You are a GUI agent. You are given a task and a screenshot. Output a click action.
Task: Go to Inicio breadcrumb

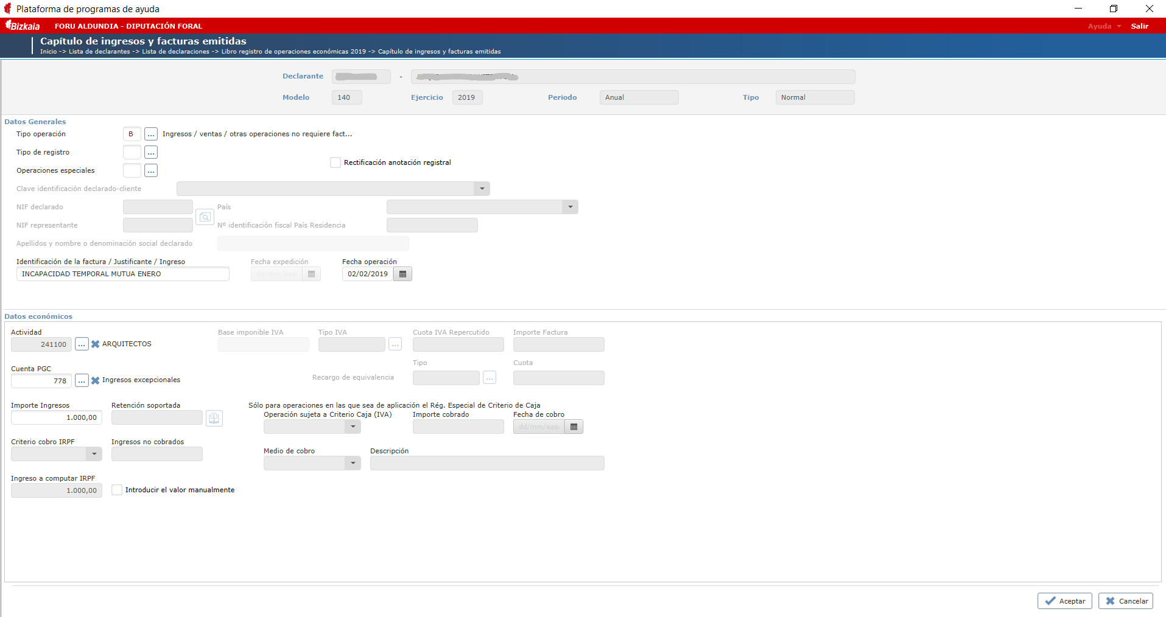[x=48, y=52]
